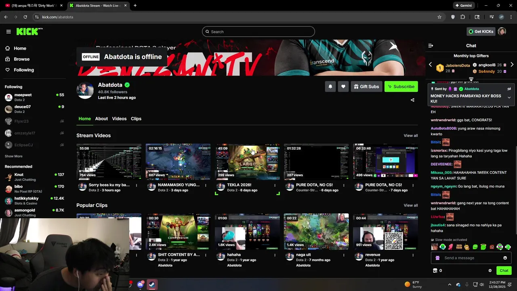Open options for TEKLA 2026 video
Screen dimensions: 517x291
pyautogui.click(x=275, y=185)
